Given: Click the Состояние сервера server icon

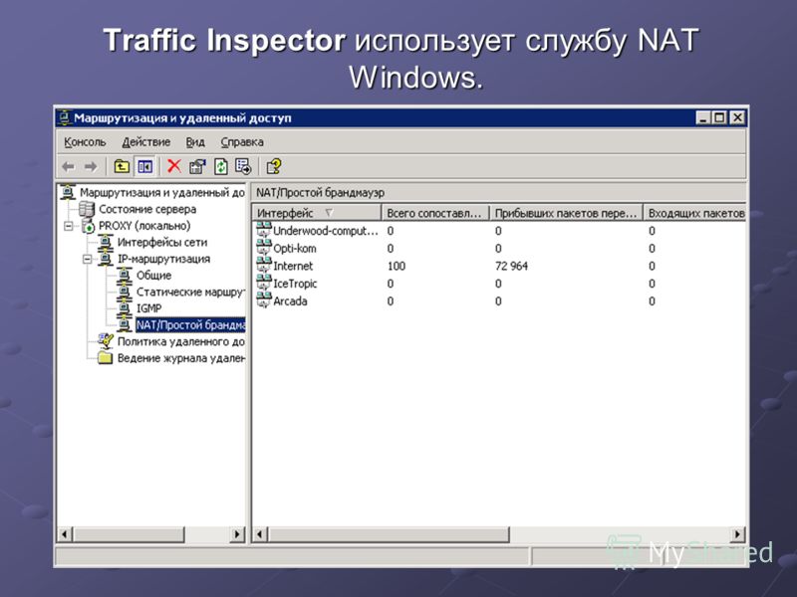Looking at the screenshot, I should pos(87,209).
